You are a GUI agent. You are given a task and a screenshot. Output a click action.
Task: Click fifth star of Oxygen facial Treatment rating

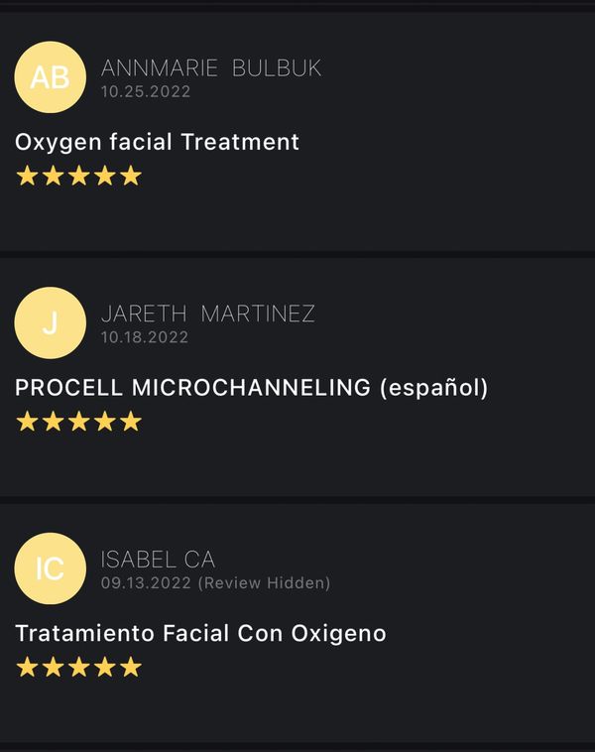[x=131, y=177]
